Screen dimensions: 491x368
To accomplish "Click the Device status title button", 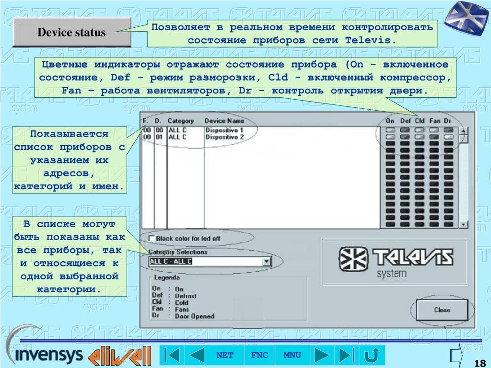I will [72, 32].
